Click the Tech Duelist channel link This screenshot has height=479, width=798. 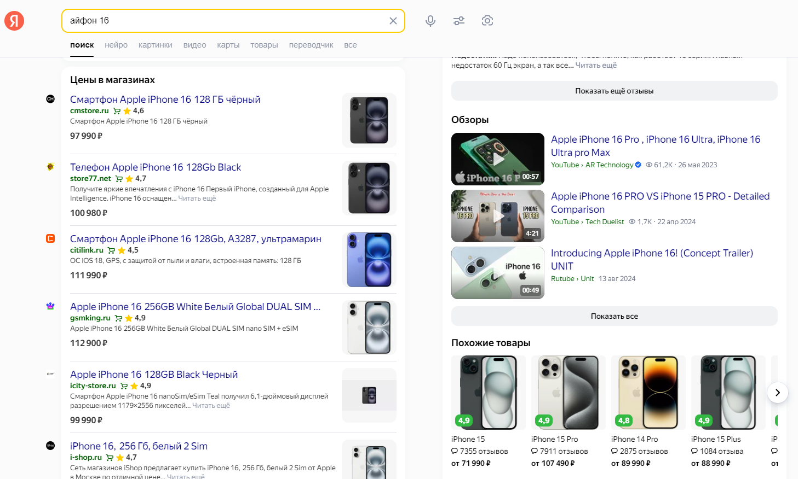coord(605,221)
